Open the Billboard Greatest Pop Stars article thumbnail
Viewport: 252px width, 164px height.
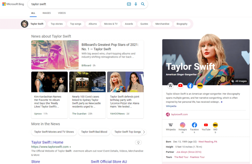point(55,55)
